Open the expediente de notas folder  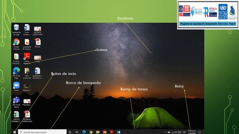tap(27, 44)
